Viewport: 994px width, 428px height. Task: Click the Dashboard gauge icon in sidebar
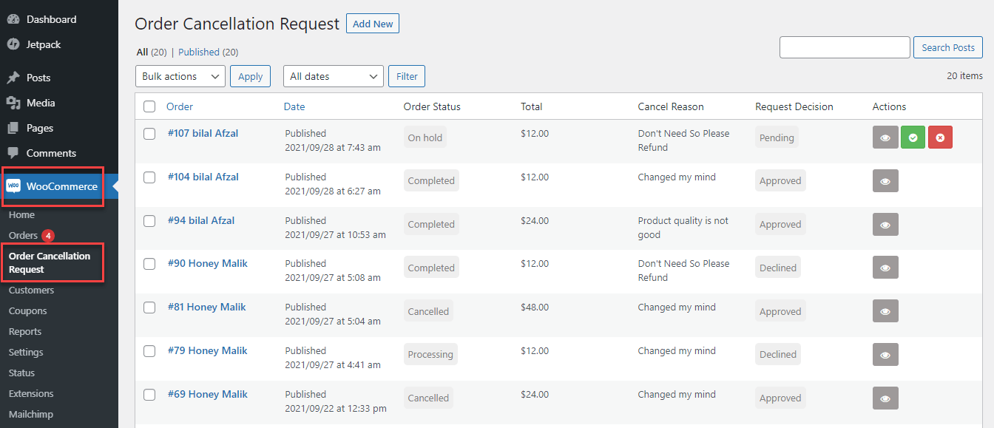click(13, 19)
